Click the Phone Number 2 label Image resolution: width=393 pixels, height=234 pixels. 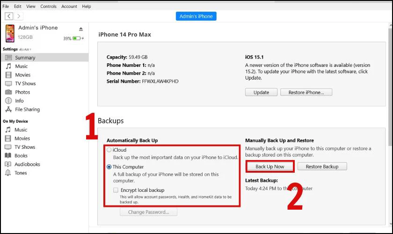click(x=126, y=73)
